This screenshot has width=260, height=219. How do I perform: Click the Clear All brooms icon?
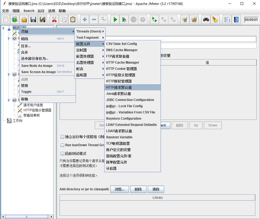pos(194,19)
